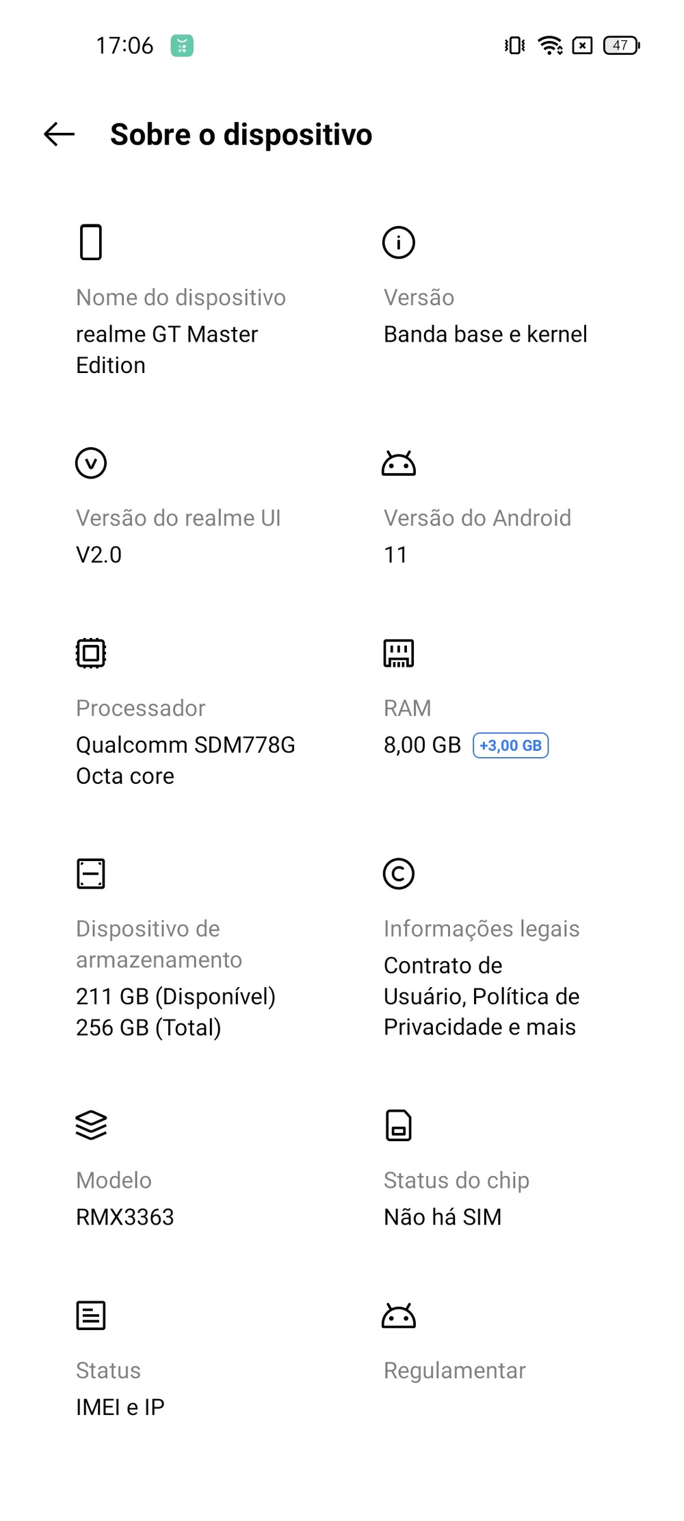Tap the storage drive icon
The height and width of the screenshot is (1521, 684).
coord(91,873)
